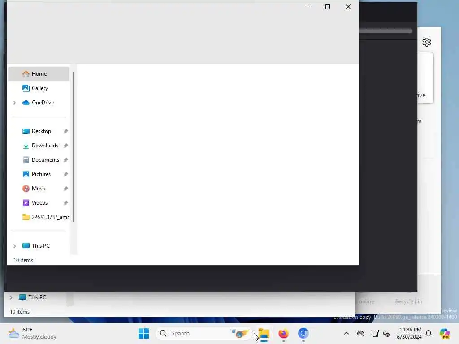Click the pin icon next to Videos

[65, 203]
